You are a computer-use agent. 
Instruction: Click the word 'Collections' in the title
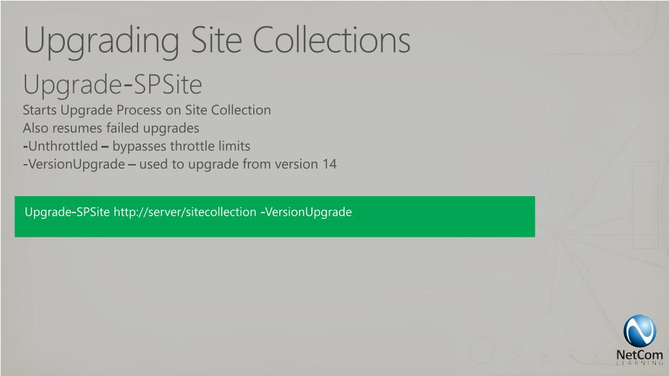[x=332, y=40]
